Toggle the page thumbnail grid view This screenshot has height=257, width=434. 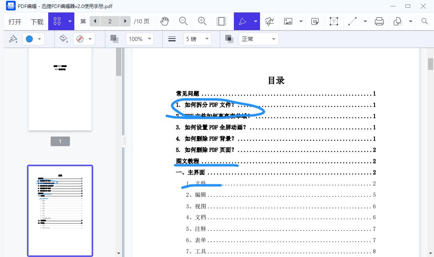pyautogui.click(x=57, y=21)
